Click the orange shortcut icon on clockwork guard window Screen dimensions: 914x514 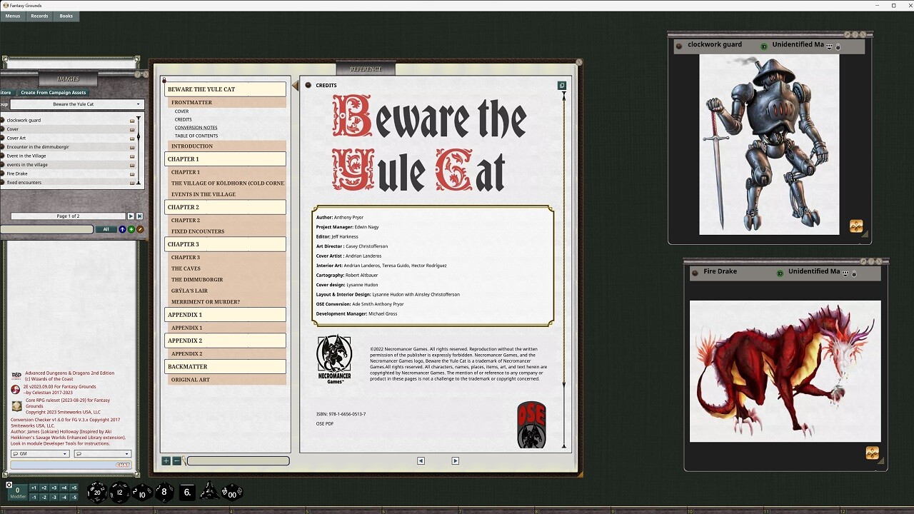pyautogui.click(x=855, y=226)
